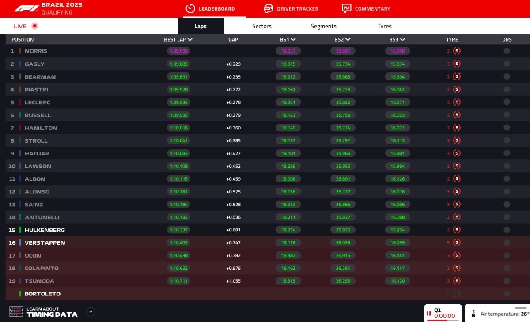
Task: Click the thermometer air temperature icon
Action: coord(474,313)
